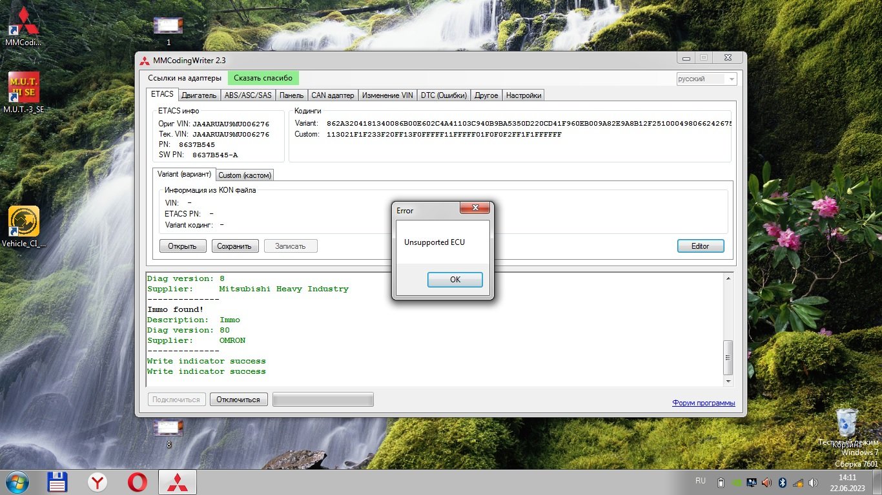Click the NVIDIA tray icon
This screenshot has height=495, width=882.
(x=736, y=482)
